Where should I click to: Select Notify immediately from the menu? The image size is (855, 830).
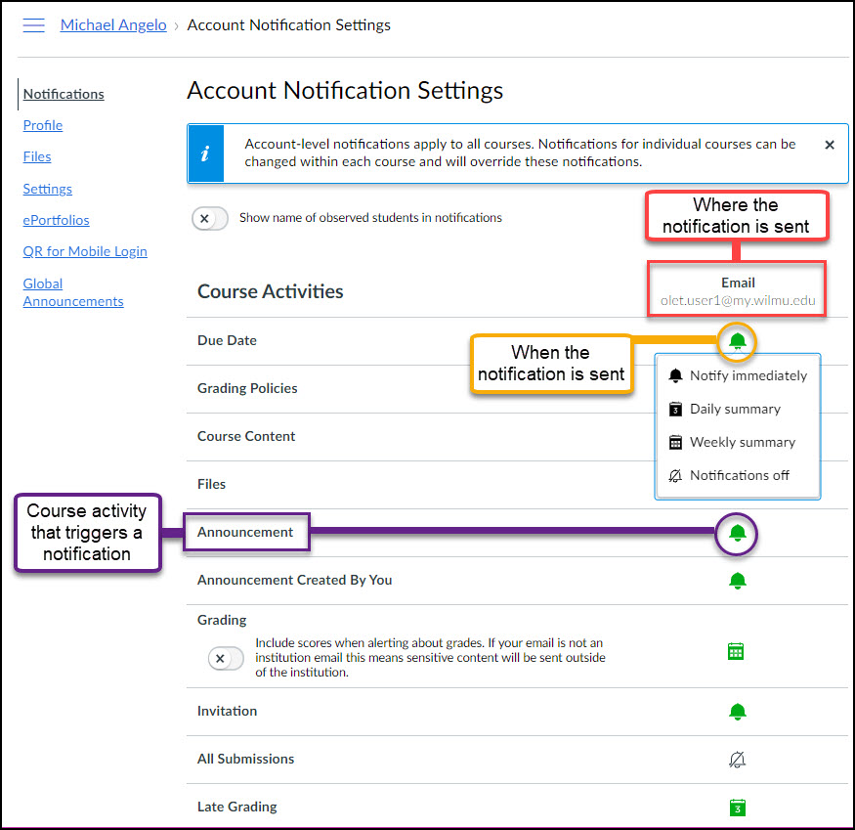click(749, 375)
